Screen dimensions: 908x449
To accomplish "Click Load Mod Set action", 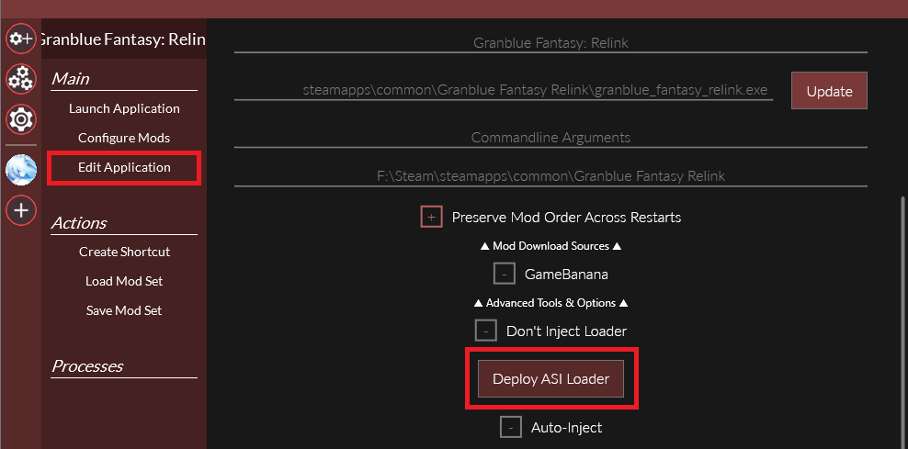I will click(124, 281).
